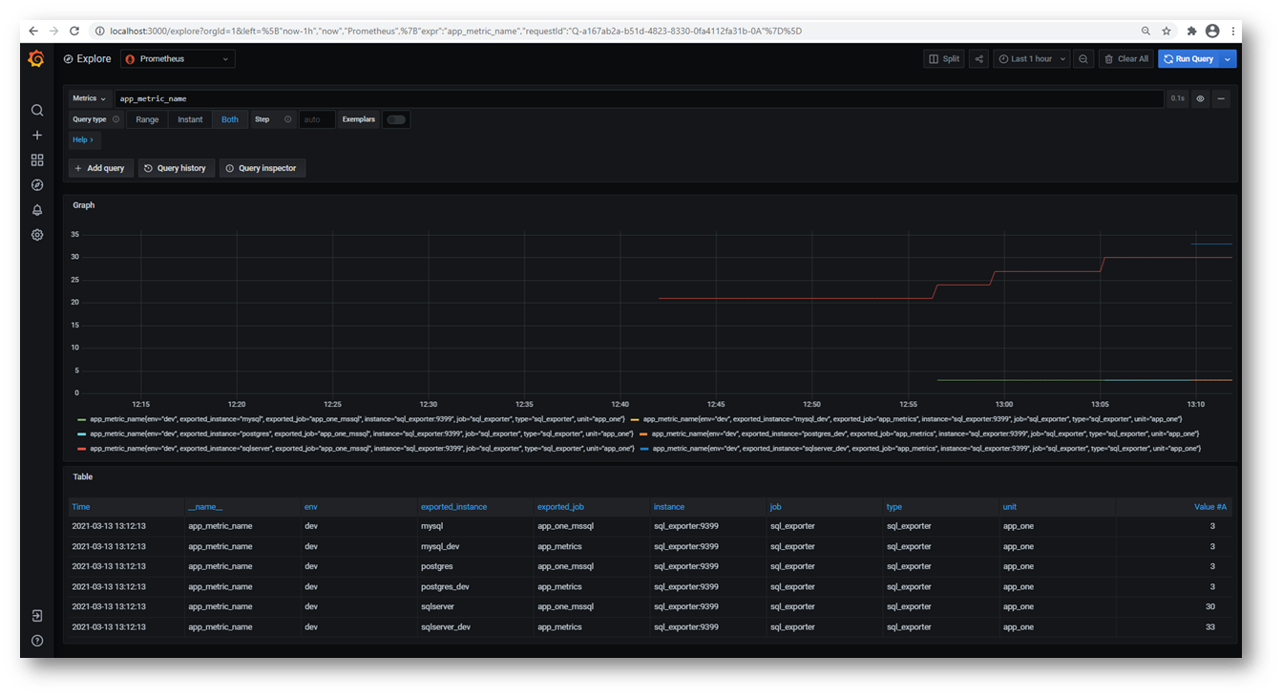The width and height of the screenshot is (1282, 698).
Task: Sort table by env column header
Action: click(311, 507)
